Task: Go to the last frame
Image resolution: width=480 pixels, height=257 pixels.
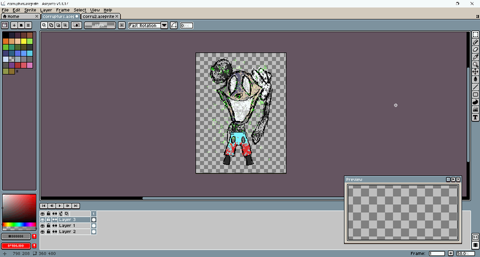Action: [76, 206]
